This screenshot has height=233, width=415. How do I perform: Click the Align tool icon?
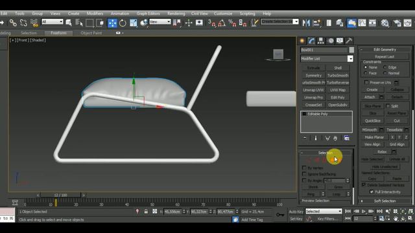coord(316,23)
